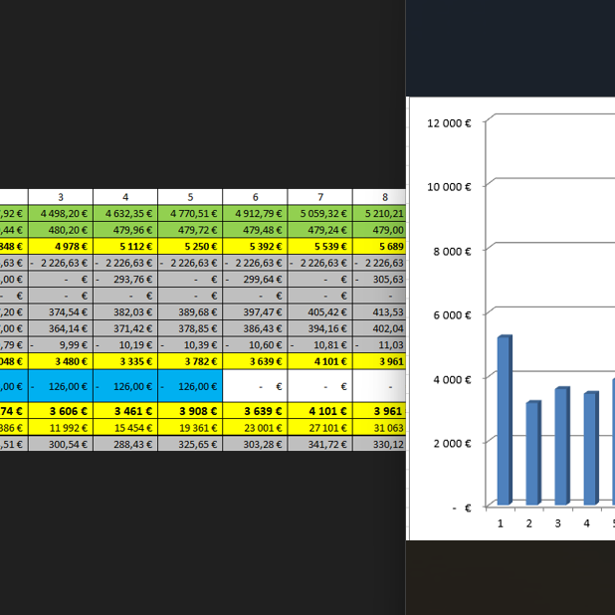The height and width of the screenshot is (615, 615).
Task: Select the tallest blue bar above category 1
Action: [504, 419]
